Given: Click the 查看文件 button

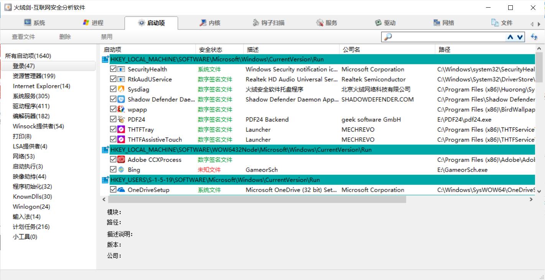Looking at the screenshot, I should click(x=23, y=37).
